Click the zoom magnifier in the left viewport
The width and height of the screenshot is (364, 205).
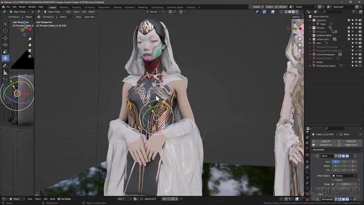[30, 39]
